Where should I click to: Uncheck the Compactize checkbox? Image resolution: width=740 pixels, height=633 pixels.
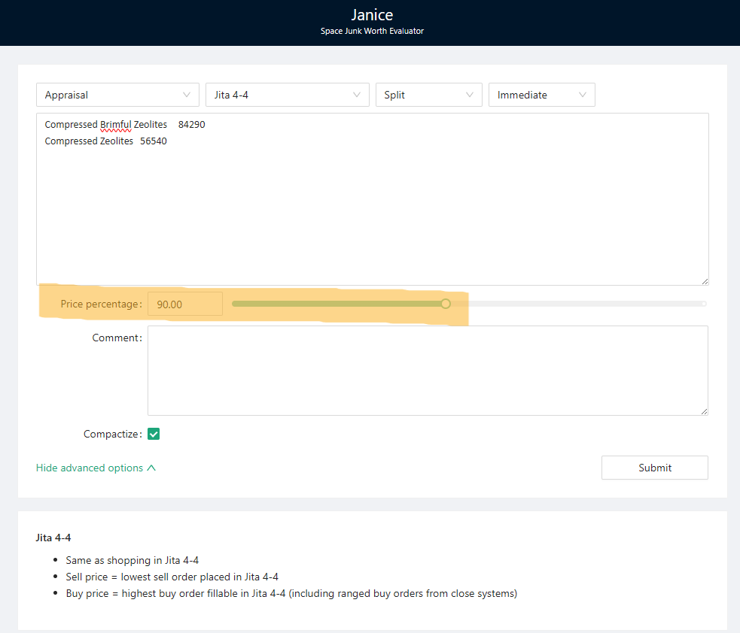pos(154,434)
